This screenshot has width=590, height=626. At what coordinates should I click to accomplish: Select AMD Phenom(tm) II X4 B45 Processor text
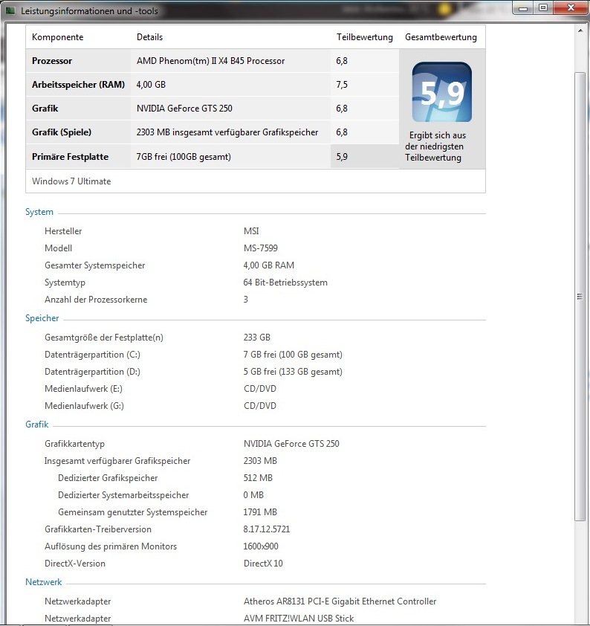(x=210, y=61)
